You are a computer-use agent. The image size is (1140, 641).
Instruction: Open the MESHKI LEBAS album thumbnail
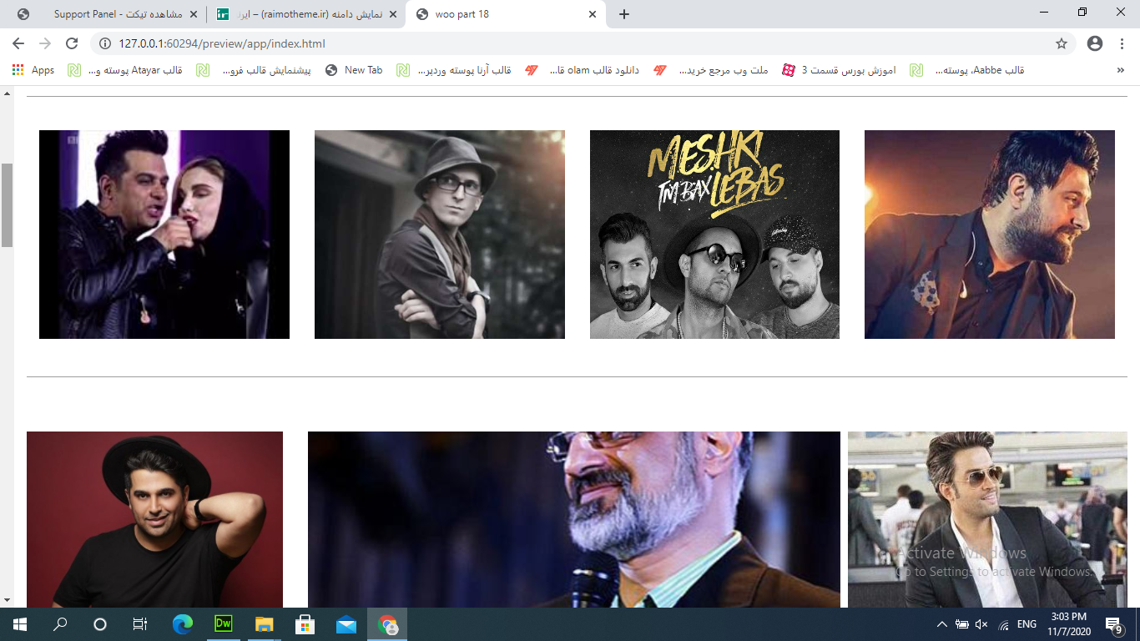[x=714, y=235]
